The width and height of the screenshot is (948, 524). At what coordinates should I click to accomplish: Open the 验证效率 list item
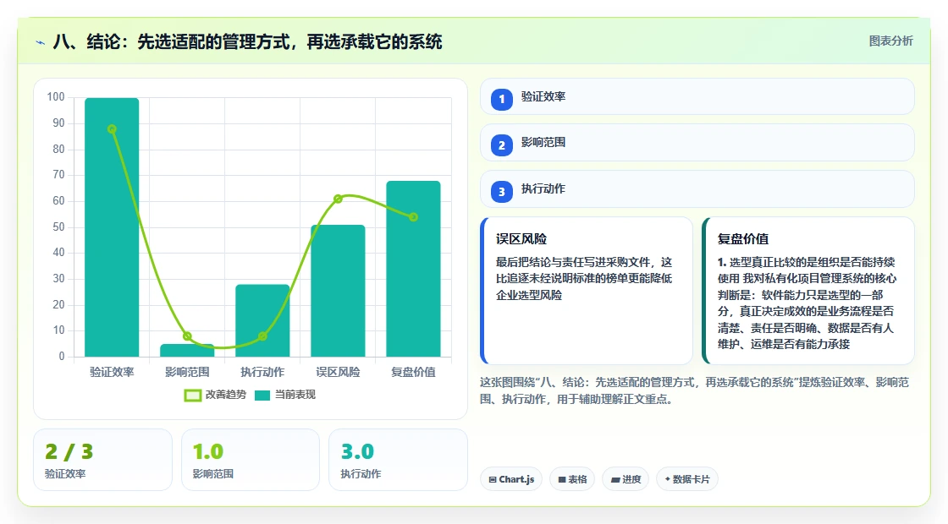point(697,96)
